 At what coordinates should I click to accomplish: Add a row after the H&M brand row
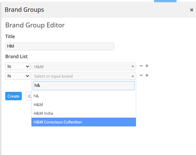point(147,66)
